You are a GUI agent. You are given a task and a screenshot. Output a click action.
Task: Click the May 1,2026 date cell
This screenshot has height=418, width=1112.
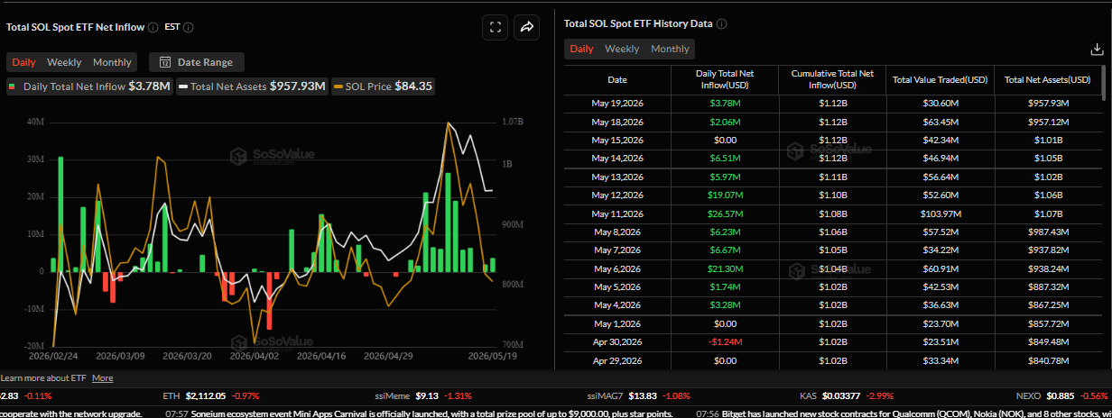(x=617, y=323)
